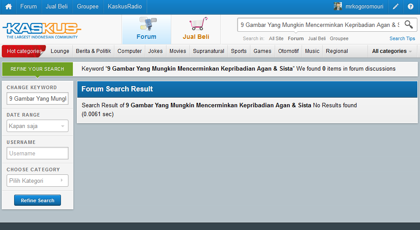
Task: Search in Jual Beli scope
Action: tap(317, 38)
